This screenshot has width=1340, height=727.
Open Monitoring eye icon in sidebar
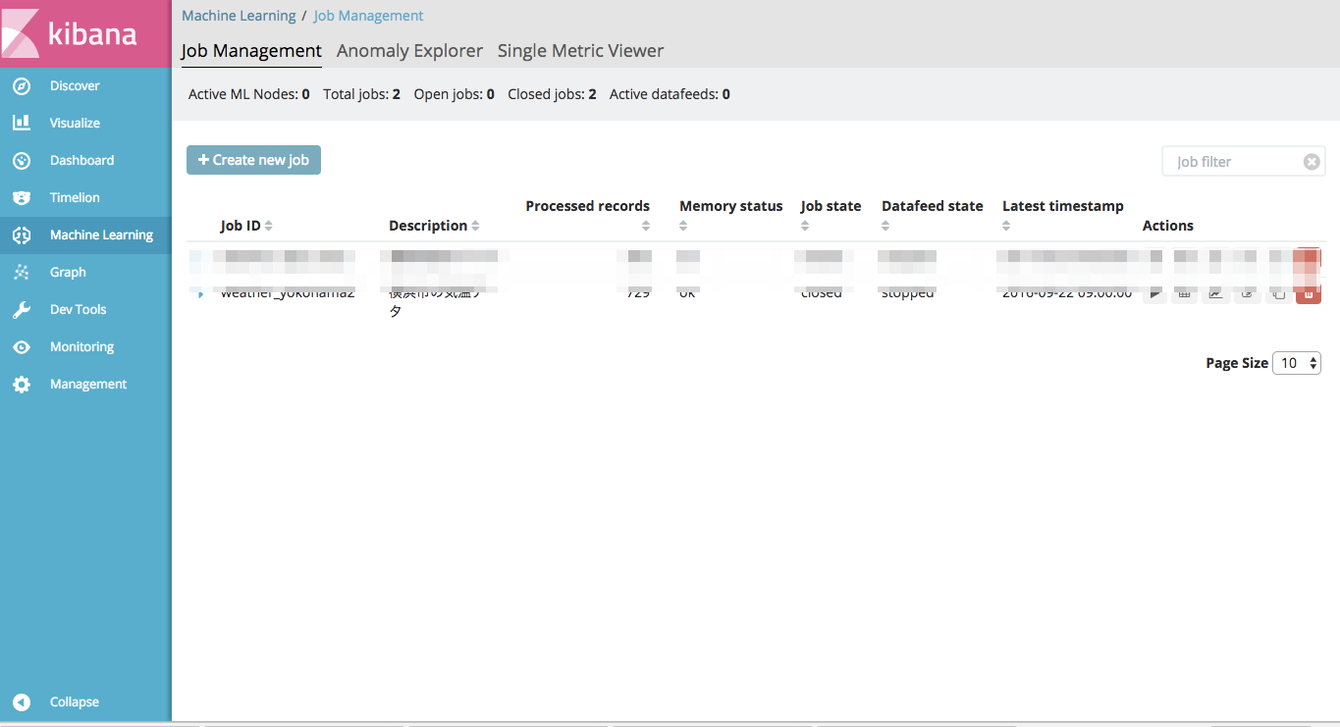pyautogui.click(x=22, y=347)
